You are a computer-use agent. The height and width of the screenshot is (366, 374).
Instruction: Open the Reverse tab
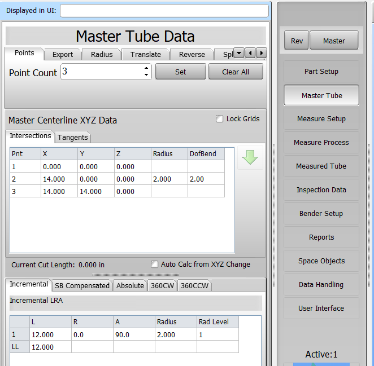click(192, 54)
